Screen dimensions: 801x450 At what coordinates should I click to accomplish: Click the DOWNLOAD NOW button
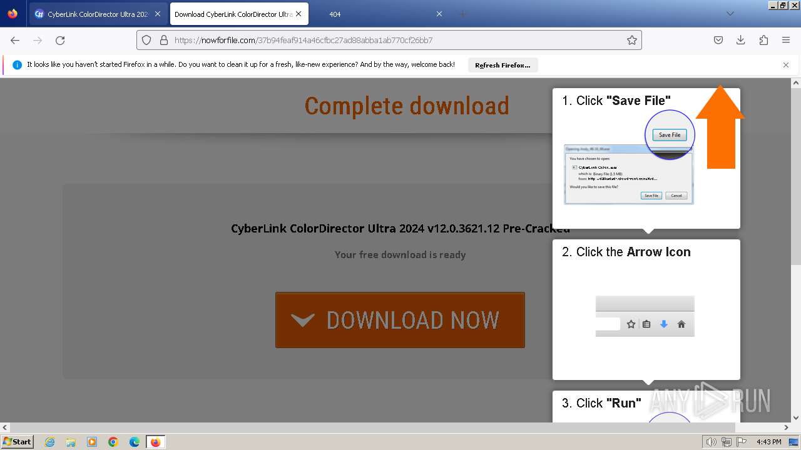(400, 320)
